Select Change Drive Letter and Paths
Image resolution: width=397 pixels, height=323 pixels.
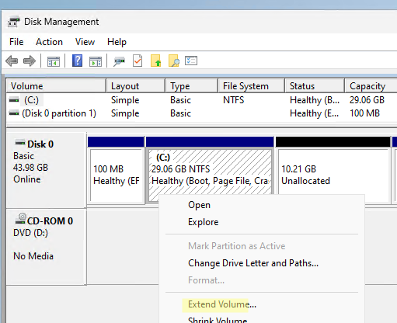[253, 263]
